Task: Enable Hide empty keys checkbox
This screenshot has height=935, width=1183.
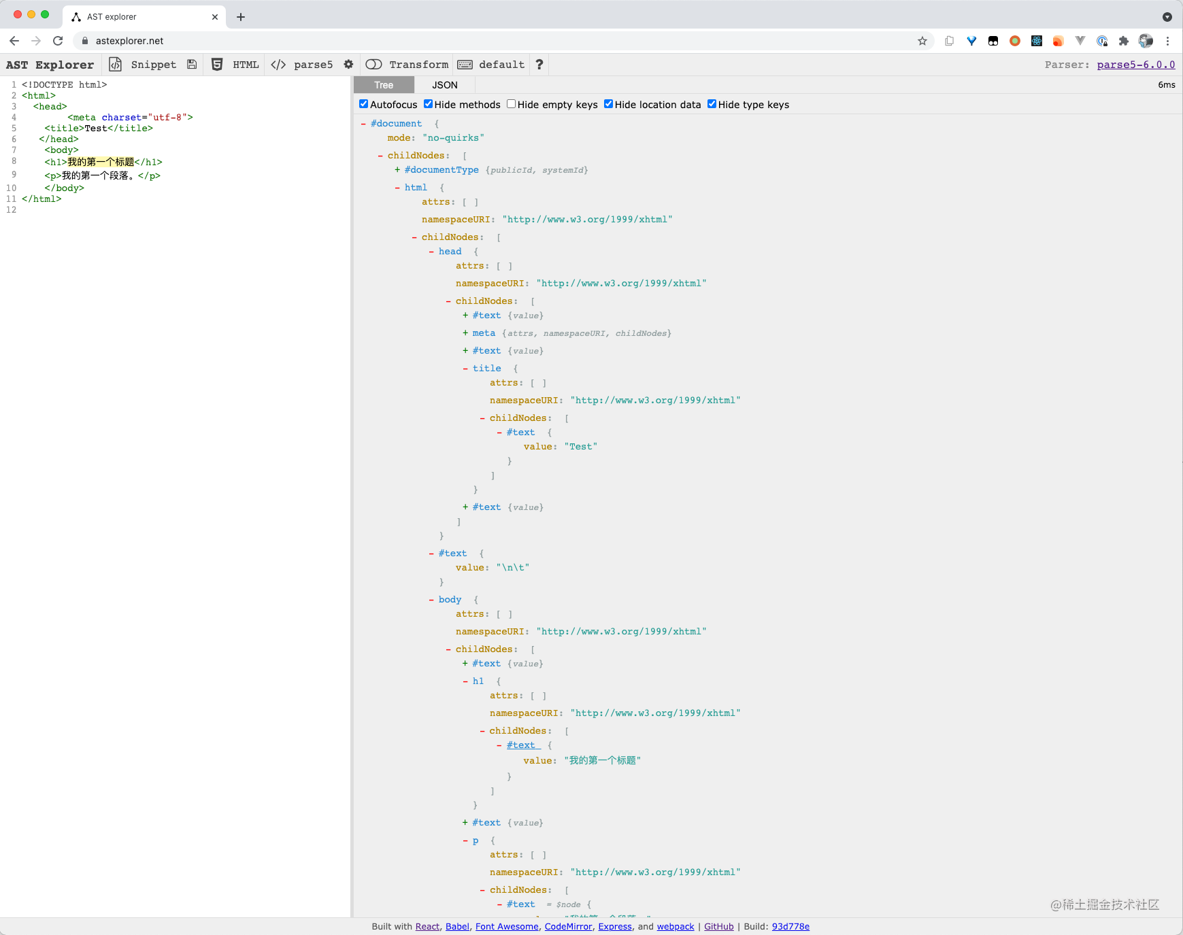Action: click(511, 104)
